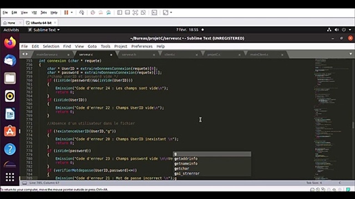Image resolution: width=355 pixels, height=199 pixels.
Task: Open Ubuntu Software from the dock
Action: pos(10,131)
